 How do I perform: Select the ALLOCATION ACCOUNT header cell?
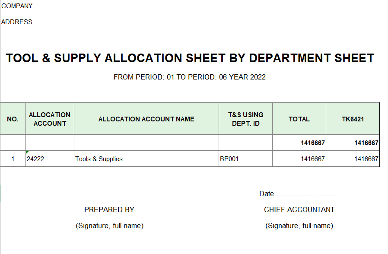(50, 119)
